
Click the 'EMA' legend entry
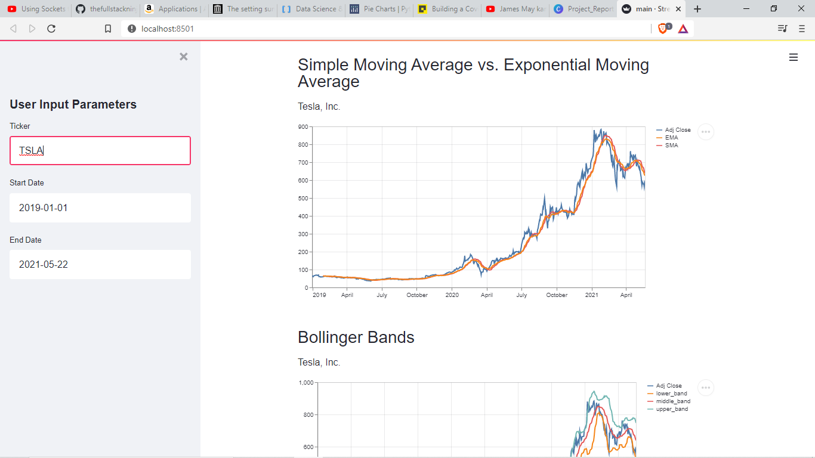[x=667, y=138]
